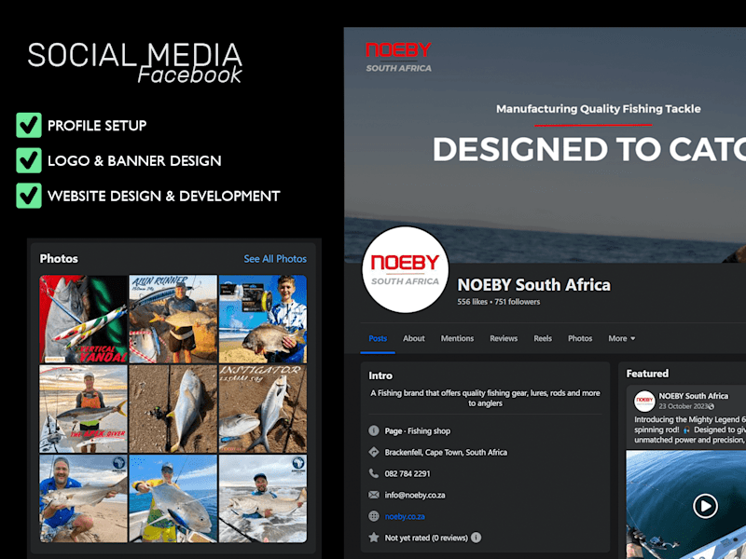
Task: Click the info icon beside Not yet rated
Action: coord(476,538)
